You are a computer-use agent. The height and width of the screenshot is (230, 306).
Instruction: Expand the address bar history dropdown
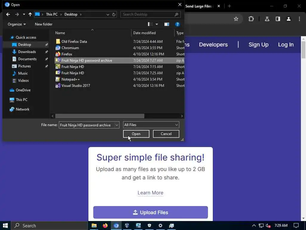point(108,14)
